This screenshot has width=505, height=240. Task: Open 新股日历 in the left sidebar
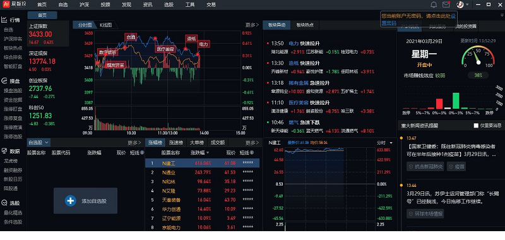13,179
